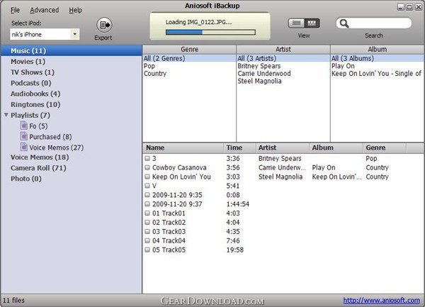This screenshot has width=425, height=307.
Task: Select the Photo (0) category
Action: [72, 179]
